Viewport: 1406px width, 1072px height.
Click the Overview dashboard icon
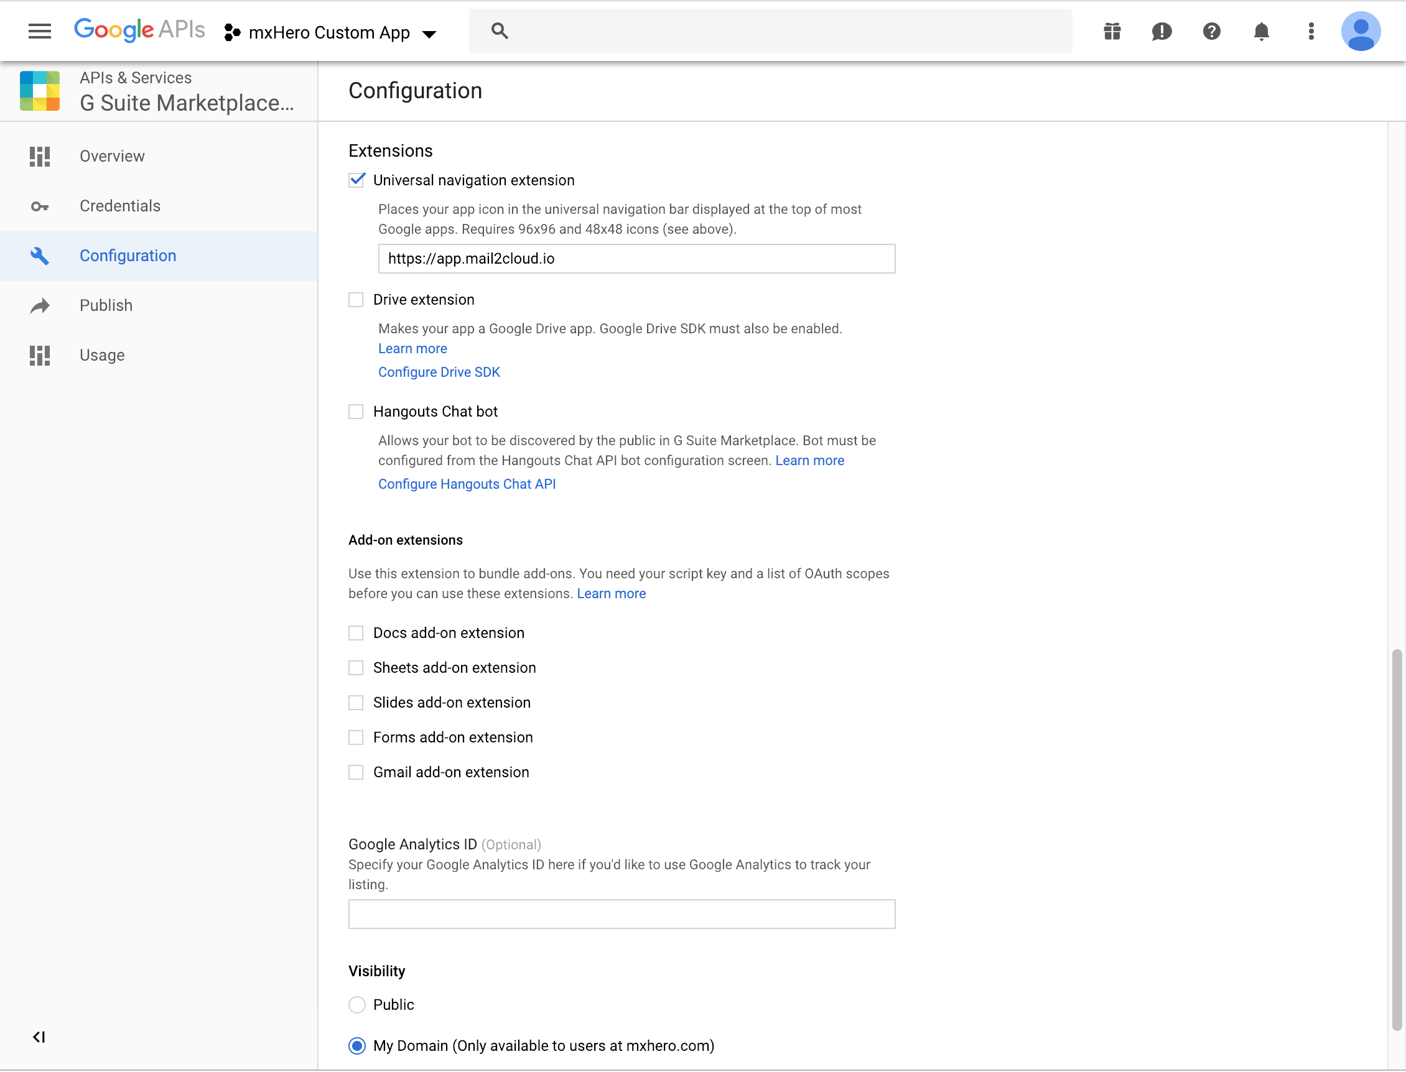[x=40, y=156]
